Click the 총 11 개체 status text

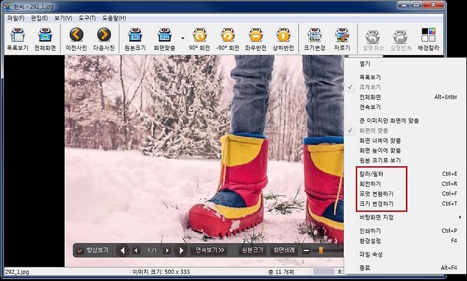point(281,272)
